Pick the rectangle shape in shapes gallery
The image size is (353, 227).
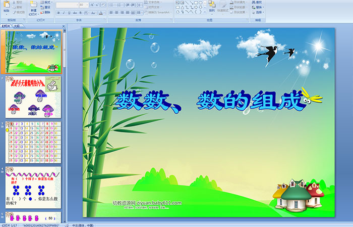pos(196,3)
